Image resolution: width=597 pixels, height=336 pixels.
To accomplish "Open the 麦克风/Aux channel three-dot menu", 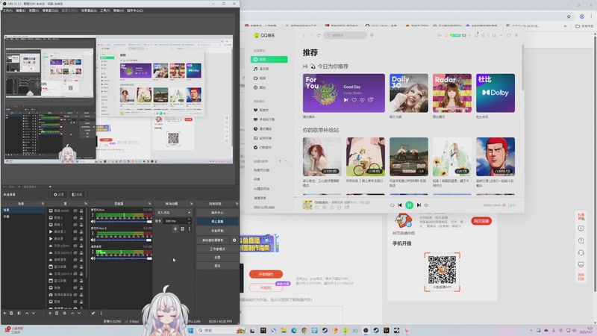I will (x=93, y=214).
